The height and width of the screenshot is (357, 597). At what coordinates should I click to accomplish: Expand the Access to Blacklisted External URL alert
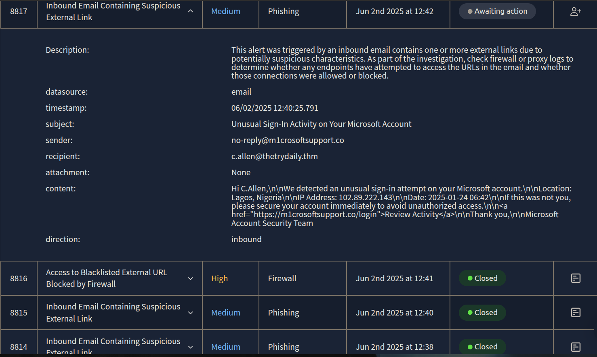[x=190, y=278]
